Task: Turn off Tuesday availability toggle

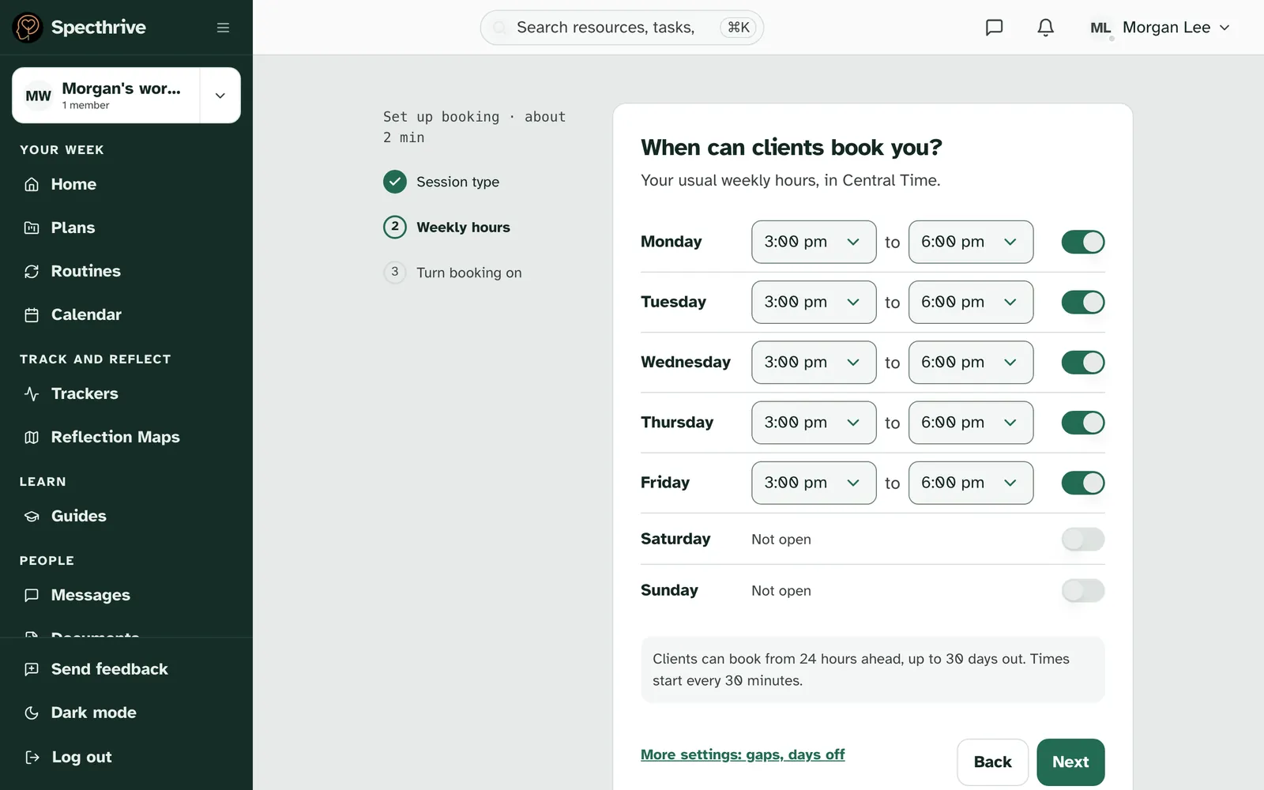Action: click(1082, 302)
